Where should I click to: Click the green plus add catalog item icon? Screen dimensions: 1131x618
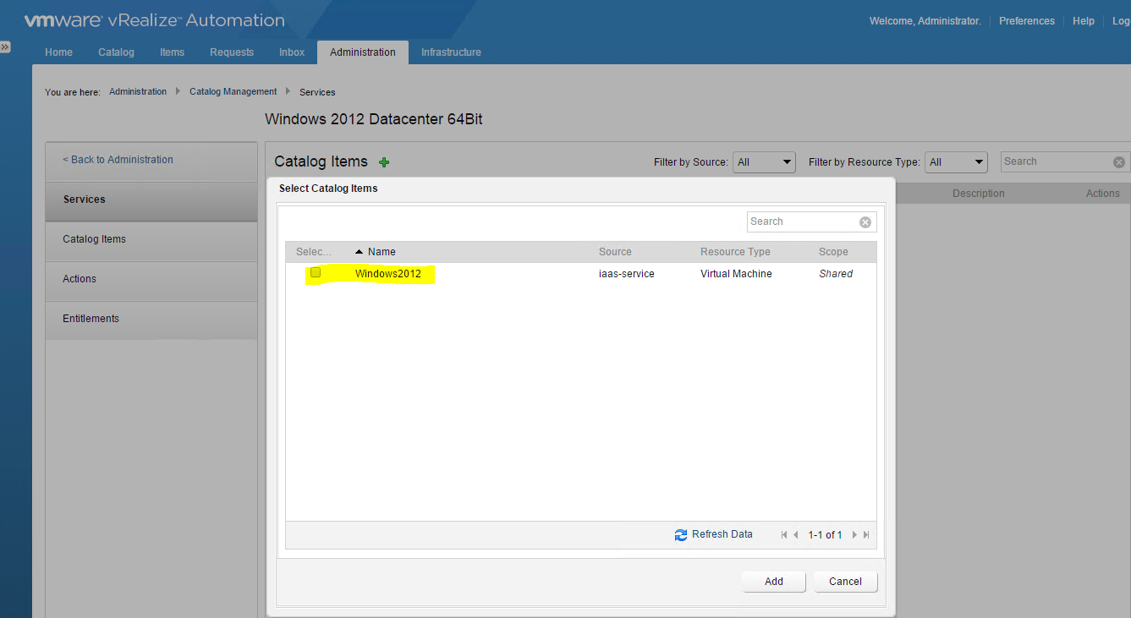click(x=384, y=162)
